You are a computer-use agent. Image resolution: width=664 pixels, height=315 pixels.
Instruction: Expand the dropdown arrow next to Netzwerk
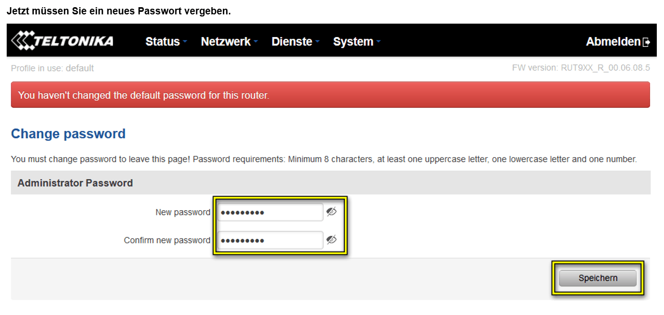[x=256, y=42]
